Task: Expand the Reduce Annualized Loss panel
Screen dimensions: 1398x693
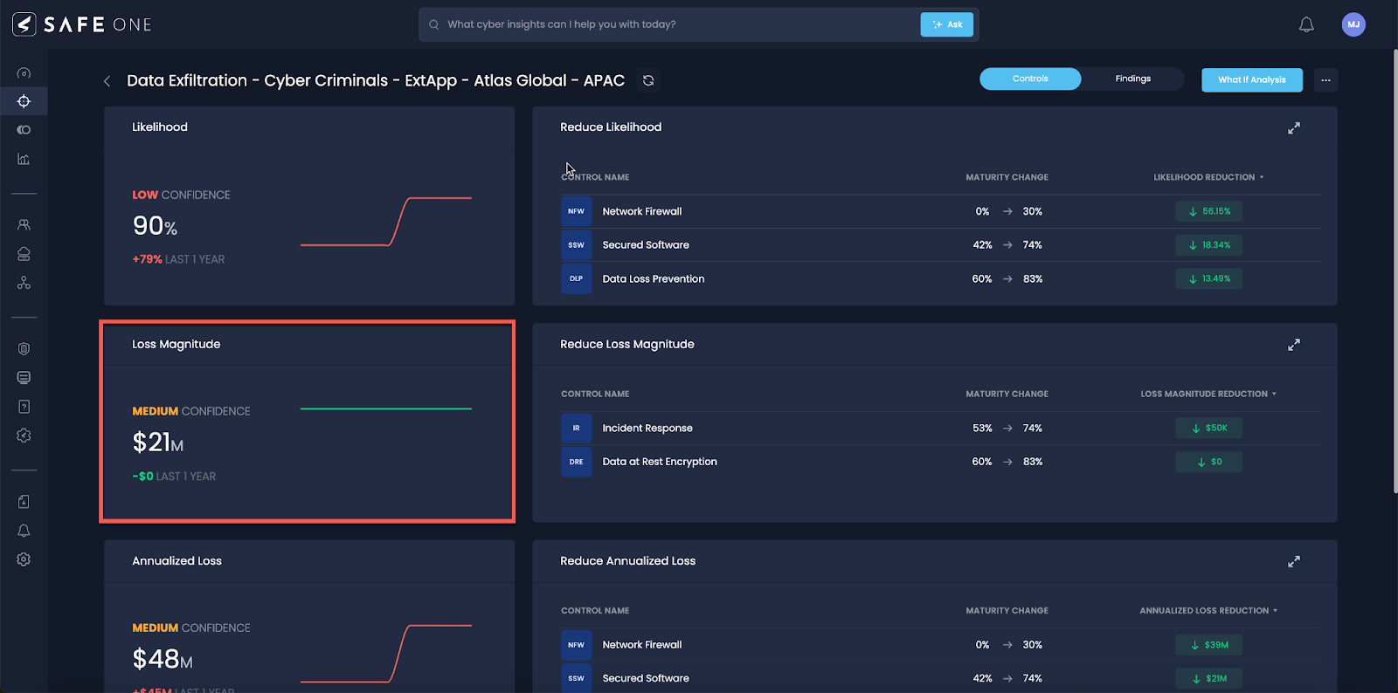Action: click(1294, 561)
